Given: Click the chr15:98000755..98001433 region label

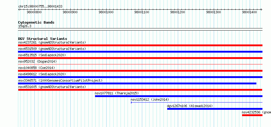Looking at the screenshot, I should pyautogui.click(x=40, y=7).
